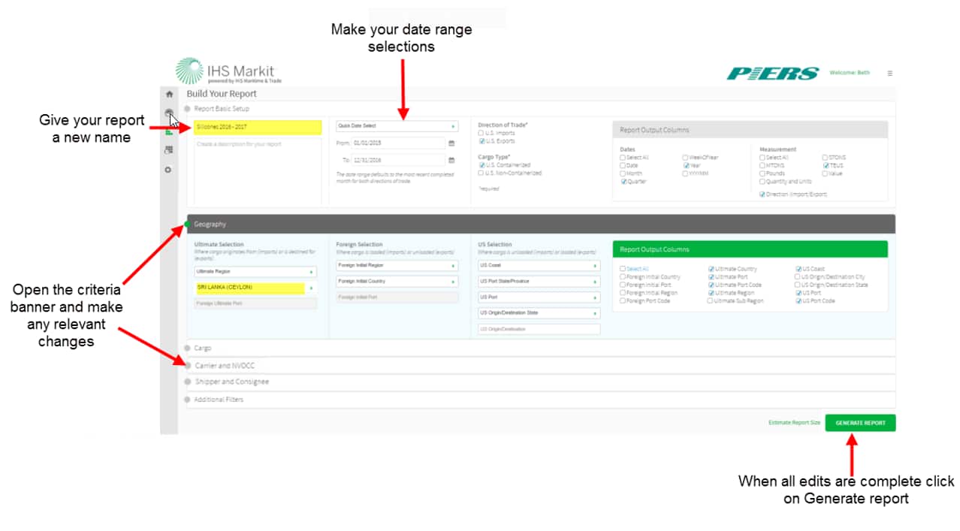Image resolution: width=960 pixels, height=531 pixels.
Task: Edit the report name field
Action: click(258, 127)
